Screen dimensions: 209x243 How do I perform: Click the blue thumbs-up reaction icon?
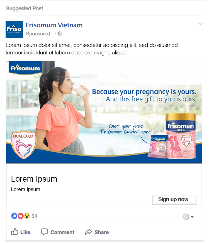click(x=14, y=216)
